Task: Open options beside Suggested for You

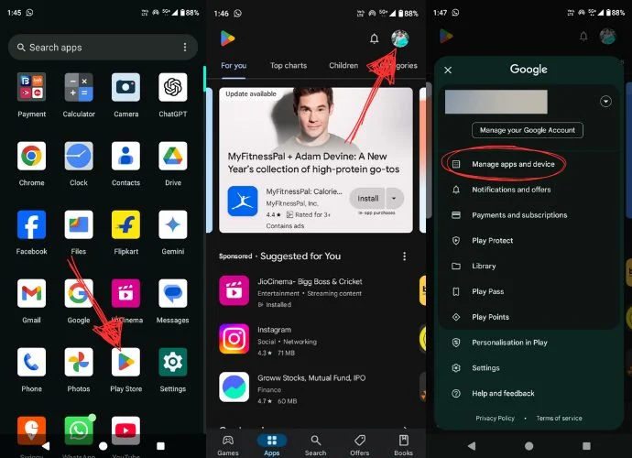Action: 405,256
